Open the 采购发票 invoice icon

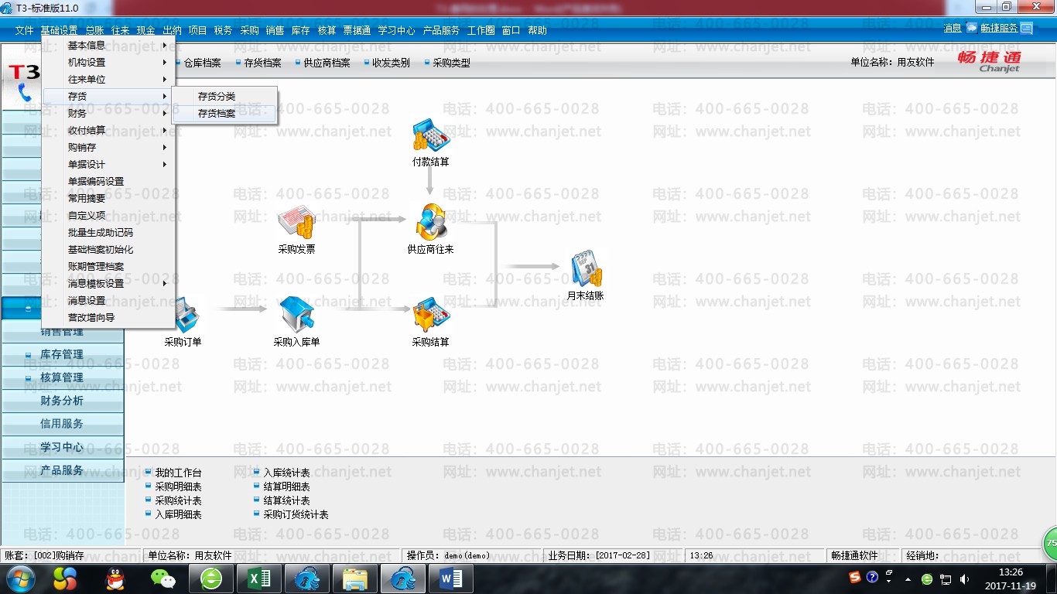tap(296, 223)
